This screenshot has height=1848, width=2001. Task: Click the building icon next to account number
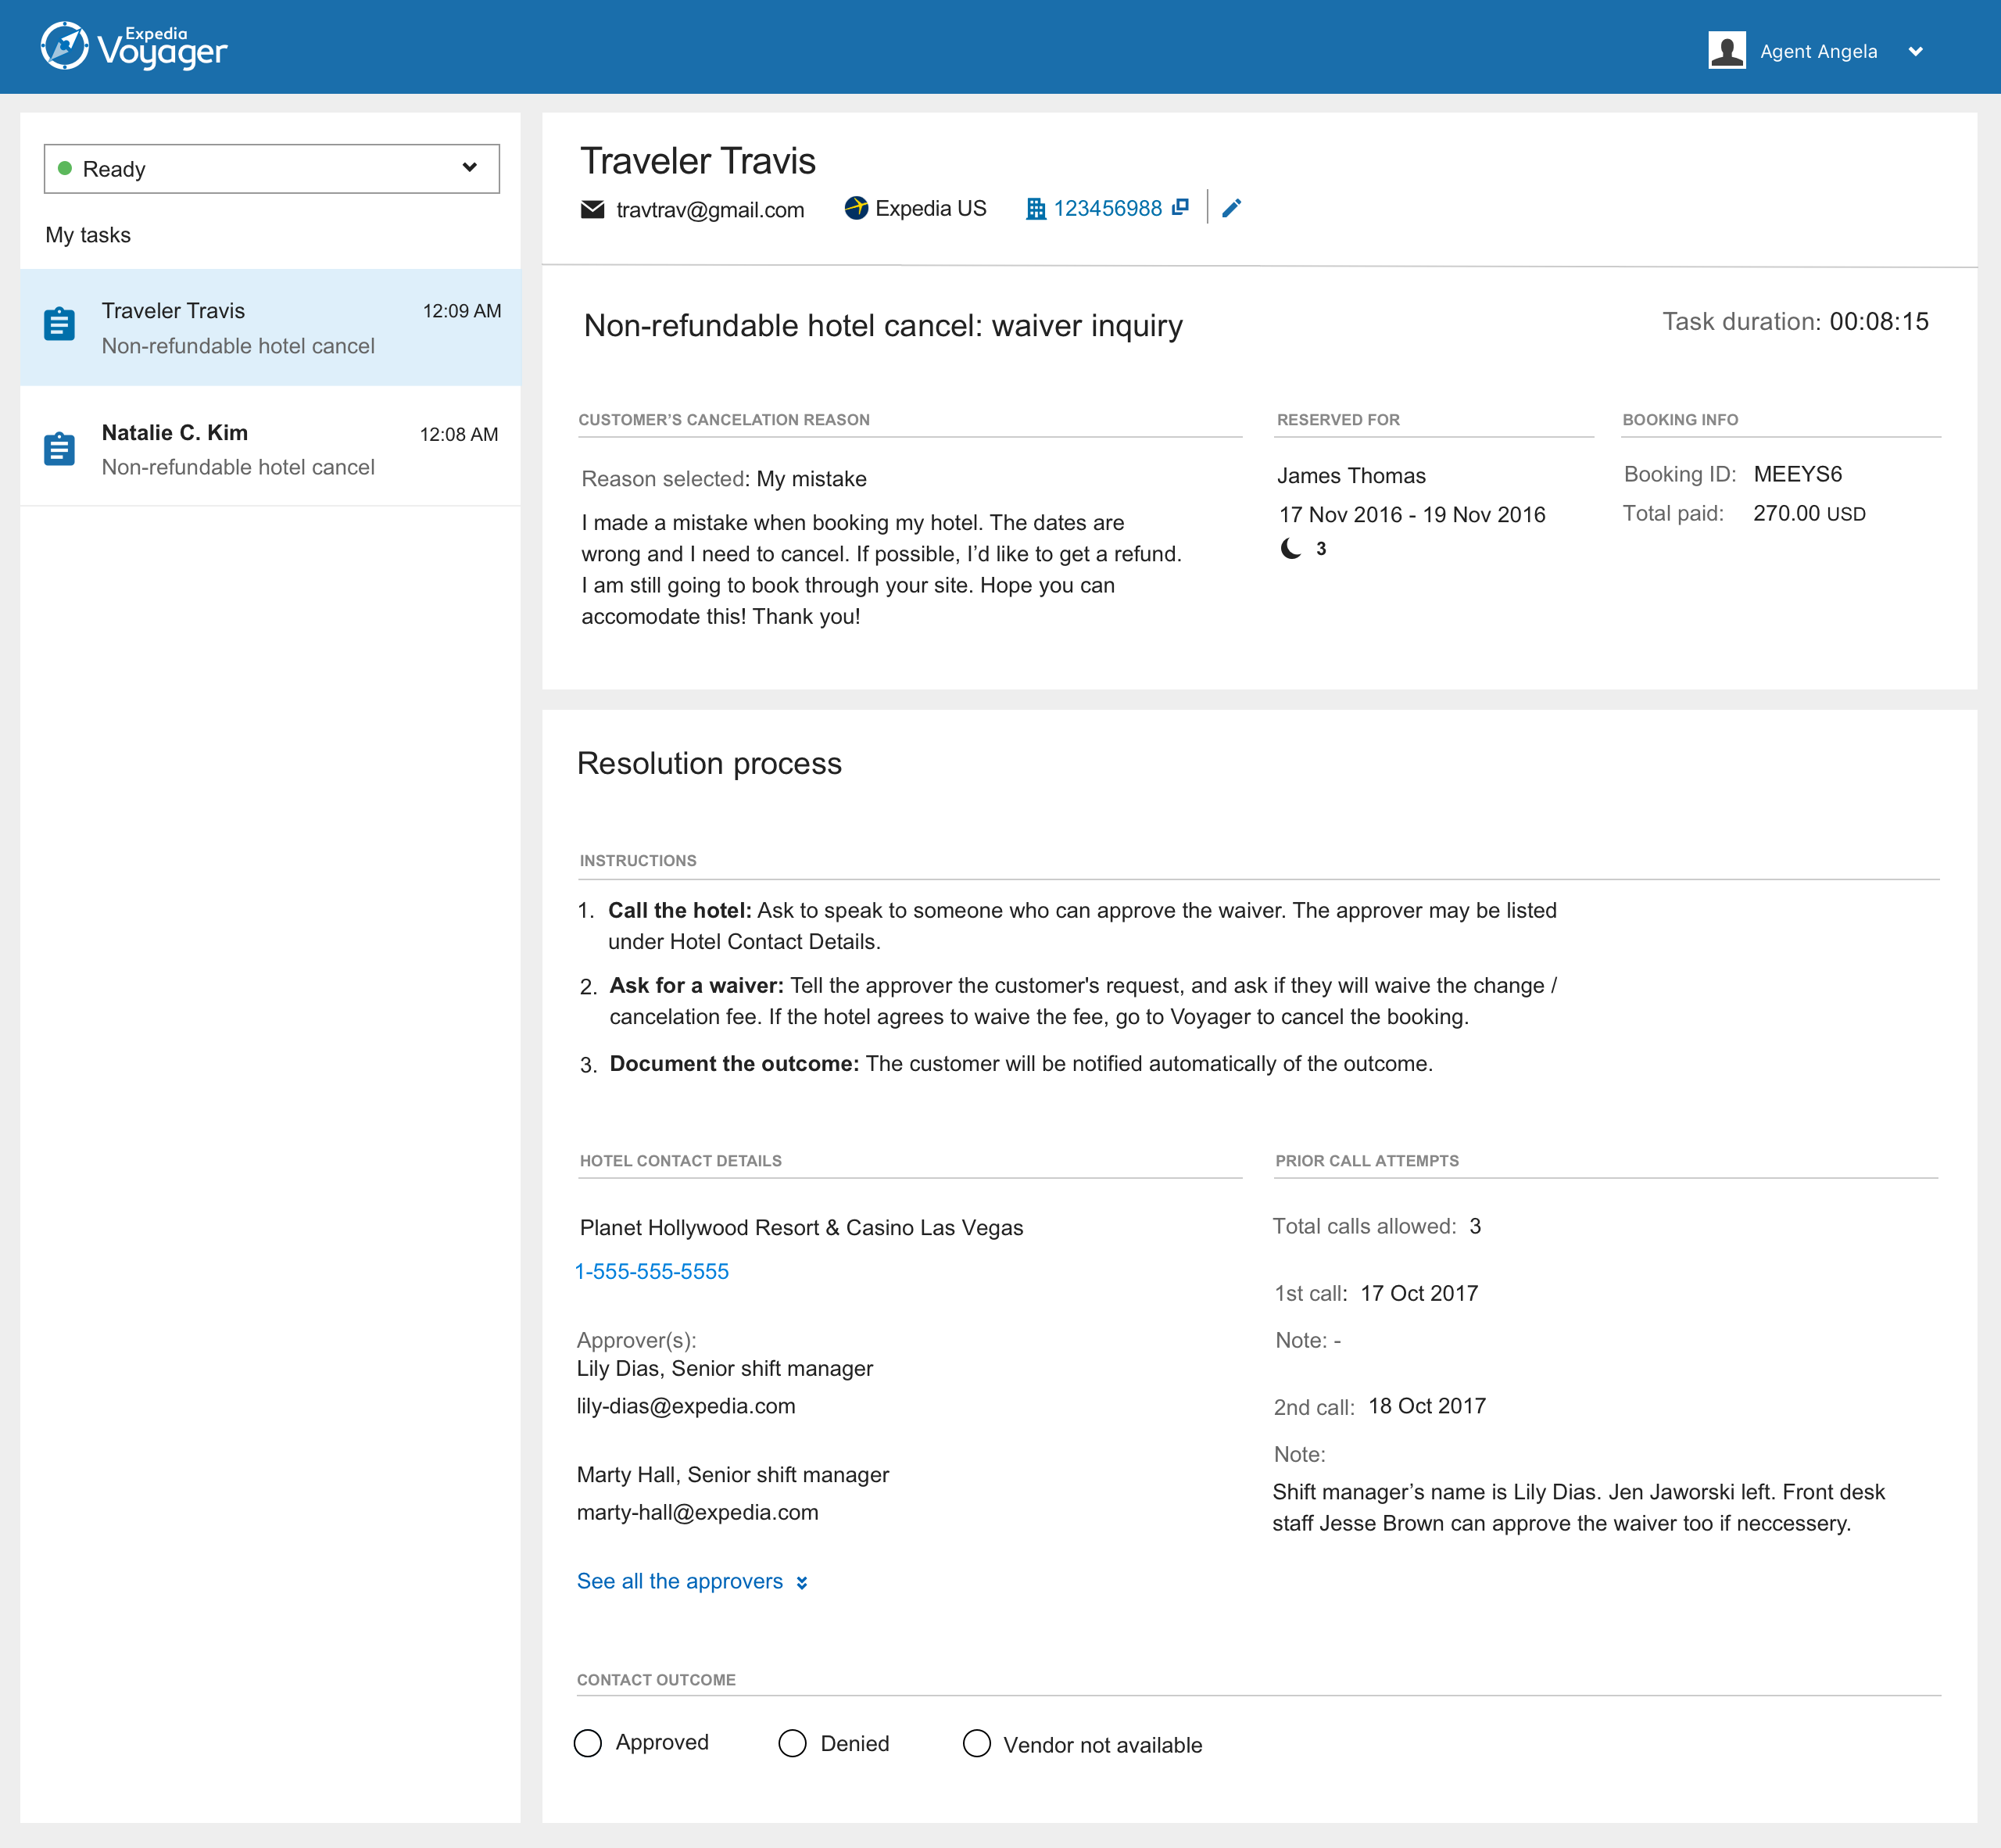1035,209
